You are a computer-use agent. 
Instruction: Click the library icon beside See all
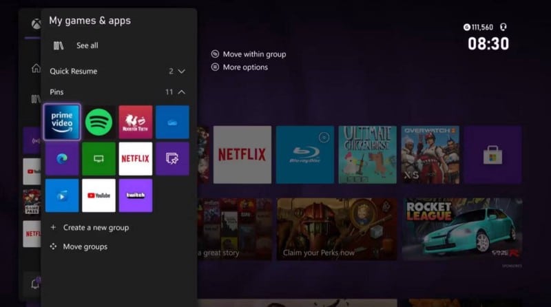[x=59, y=45]
